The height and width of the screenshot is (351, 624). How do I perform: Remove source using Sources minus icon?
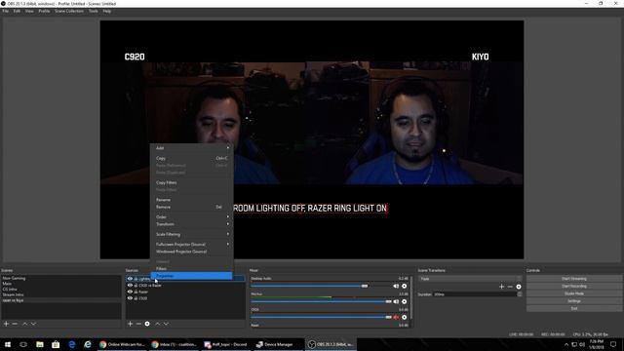click(x=138, y=324)
